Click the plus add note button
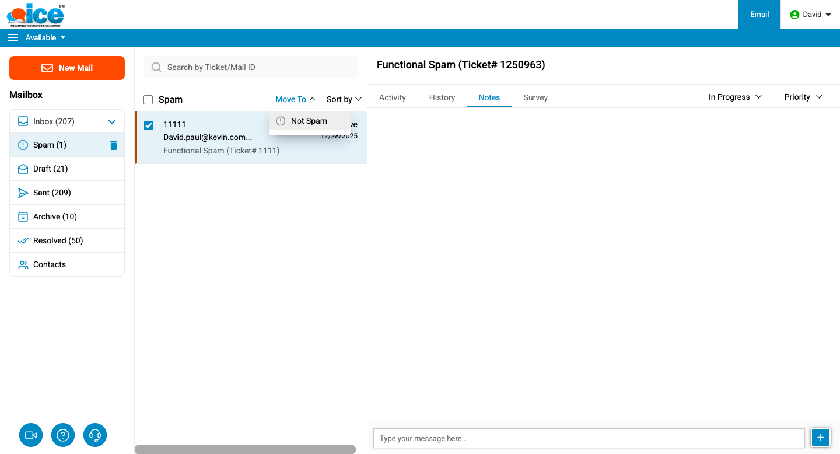840x454 pixels. point(821,438)
